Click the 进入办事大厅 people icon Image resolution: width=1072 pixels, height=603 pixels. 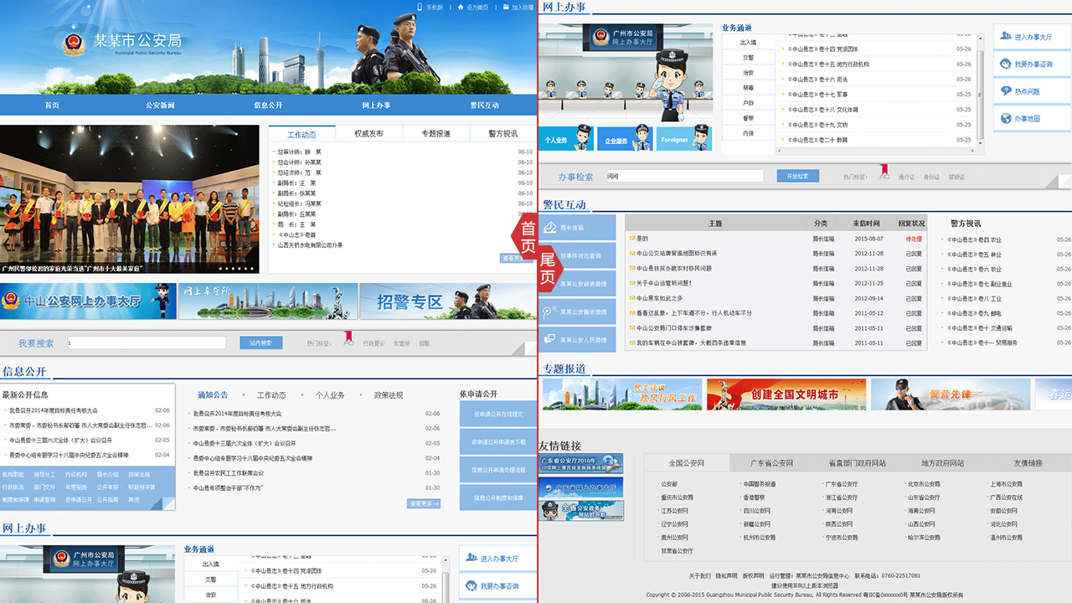(1006, 37)
